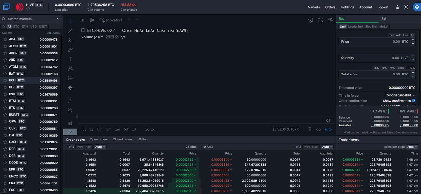Toggle percent scale on chart
Viewport: 421px width, 194px height.
[x=310, y=129]
